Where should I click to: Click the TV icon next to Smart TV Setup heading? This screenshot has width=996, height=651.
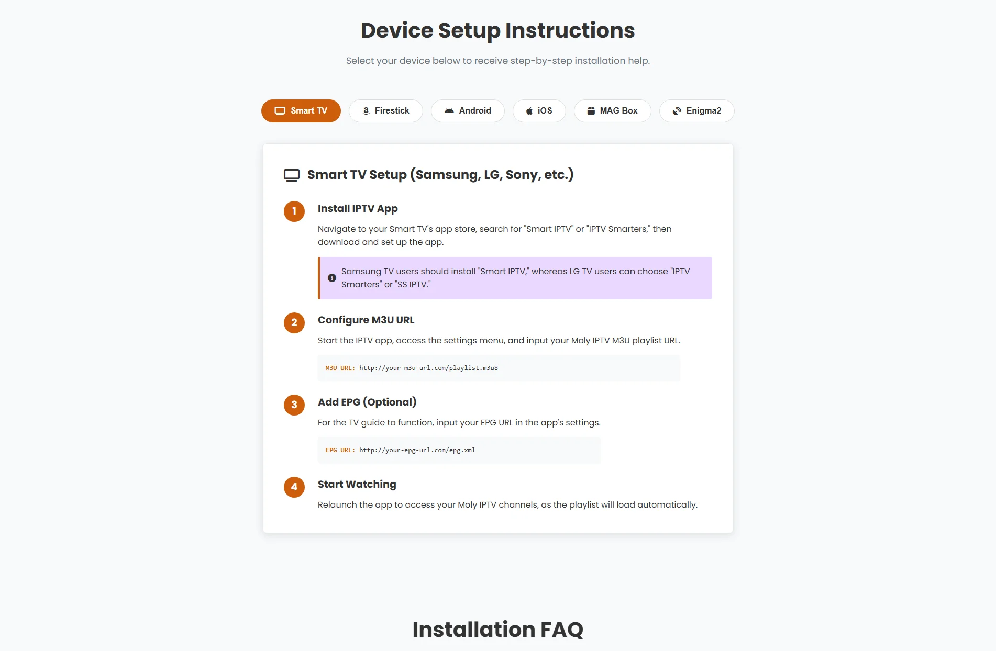point(292,174)
